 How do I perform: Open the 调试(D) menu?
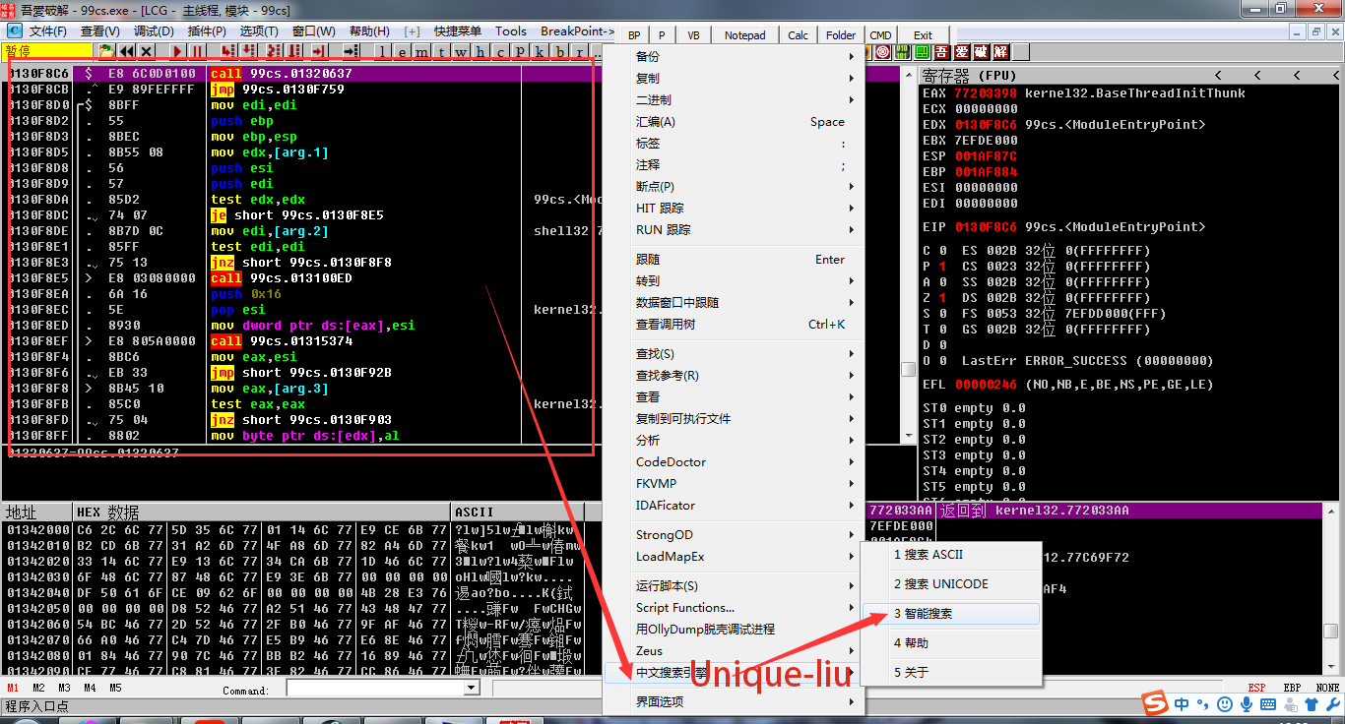click(x=154, y=31)
